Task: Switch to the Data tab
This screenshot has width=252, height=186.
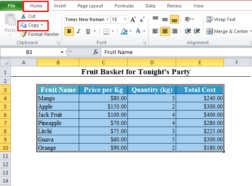Action: (x=151, y=6)
